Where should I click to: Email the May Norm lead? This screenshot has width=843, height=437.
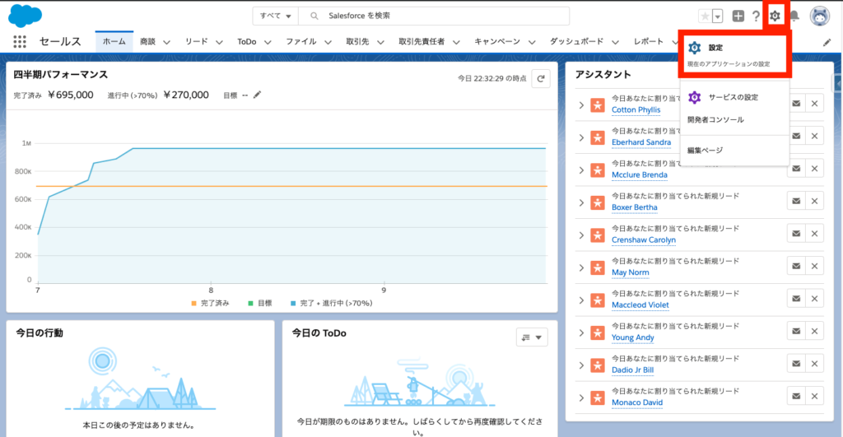796,266
